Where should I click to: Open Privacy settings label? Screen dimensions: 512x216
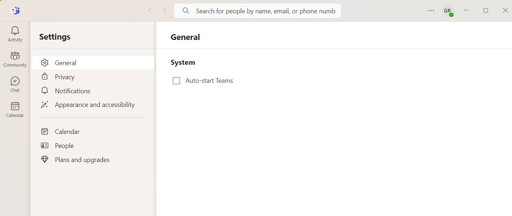pyautogui.click(x=65, y=77)
